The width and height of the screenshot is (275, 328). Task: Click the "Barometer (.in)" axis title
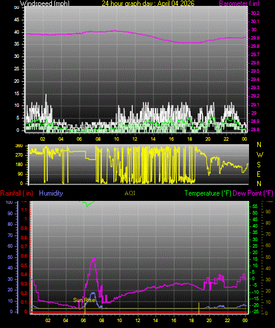click(239, 4)
